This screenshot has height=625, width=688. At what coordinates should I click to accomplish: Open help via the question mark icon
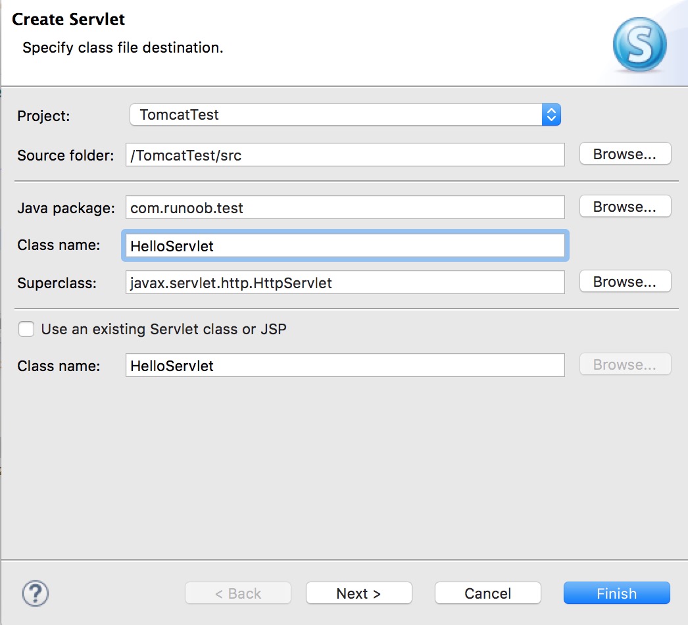[x=36, y=593]
